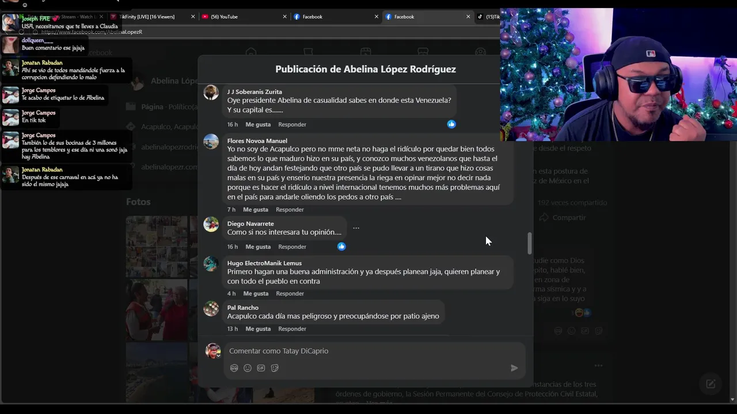Open the sticker picker in comment box
Viewport: 737px width, 414px height.
[275, 368]
